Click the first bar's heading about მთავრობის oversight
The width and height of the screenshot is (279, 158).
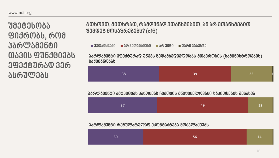[175, 58]
